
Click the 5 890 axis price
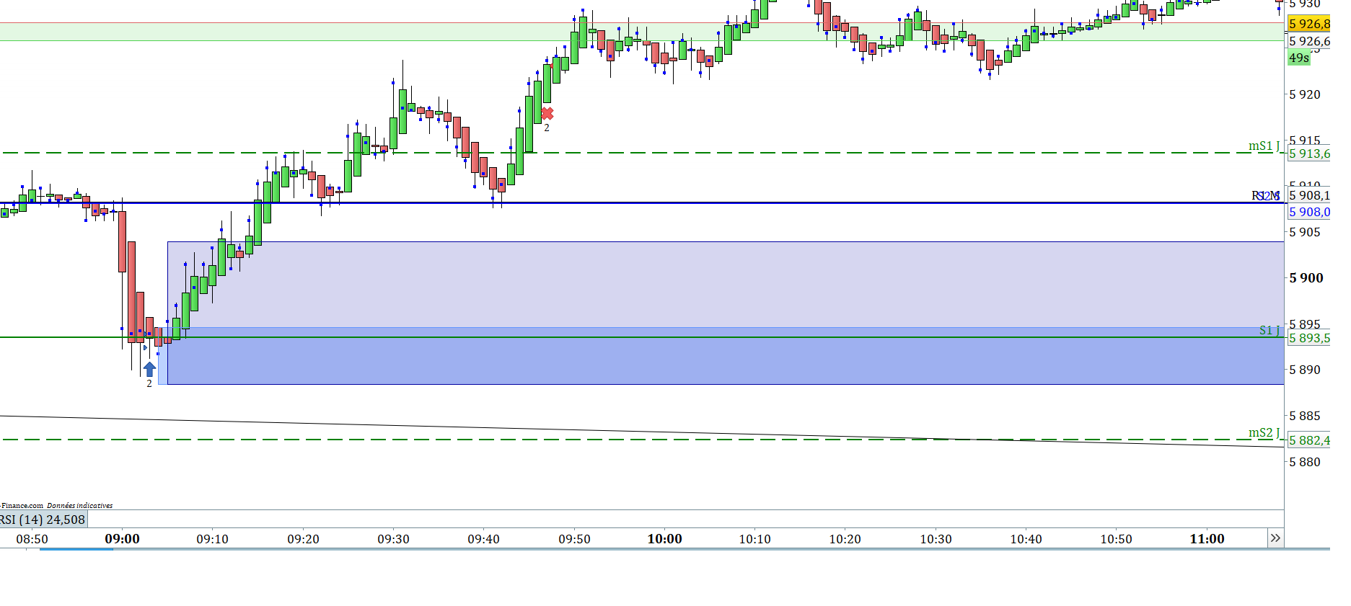(1305, 370)
